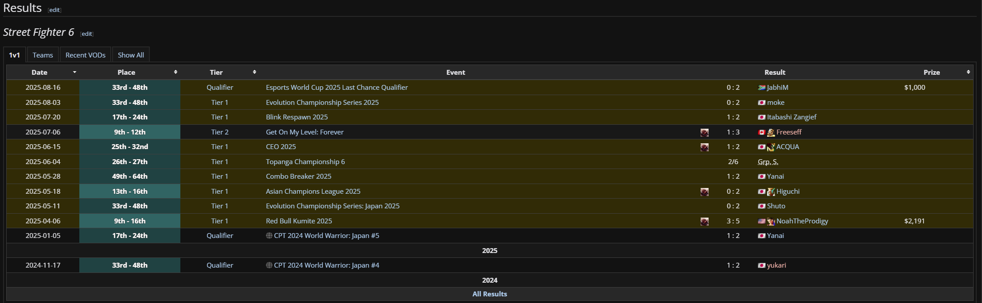Sort the table by Place column arrows
Viewport: 982px width, 303px height.
point(175,72)
